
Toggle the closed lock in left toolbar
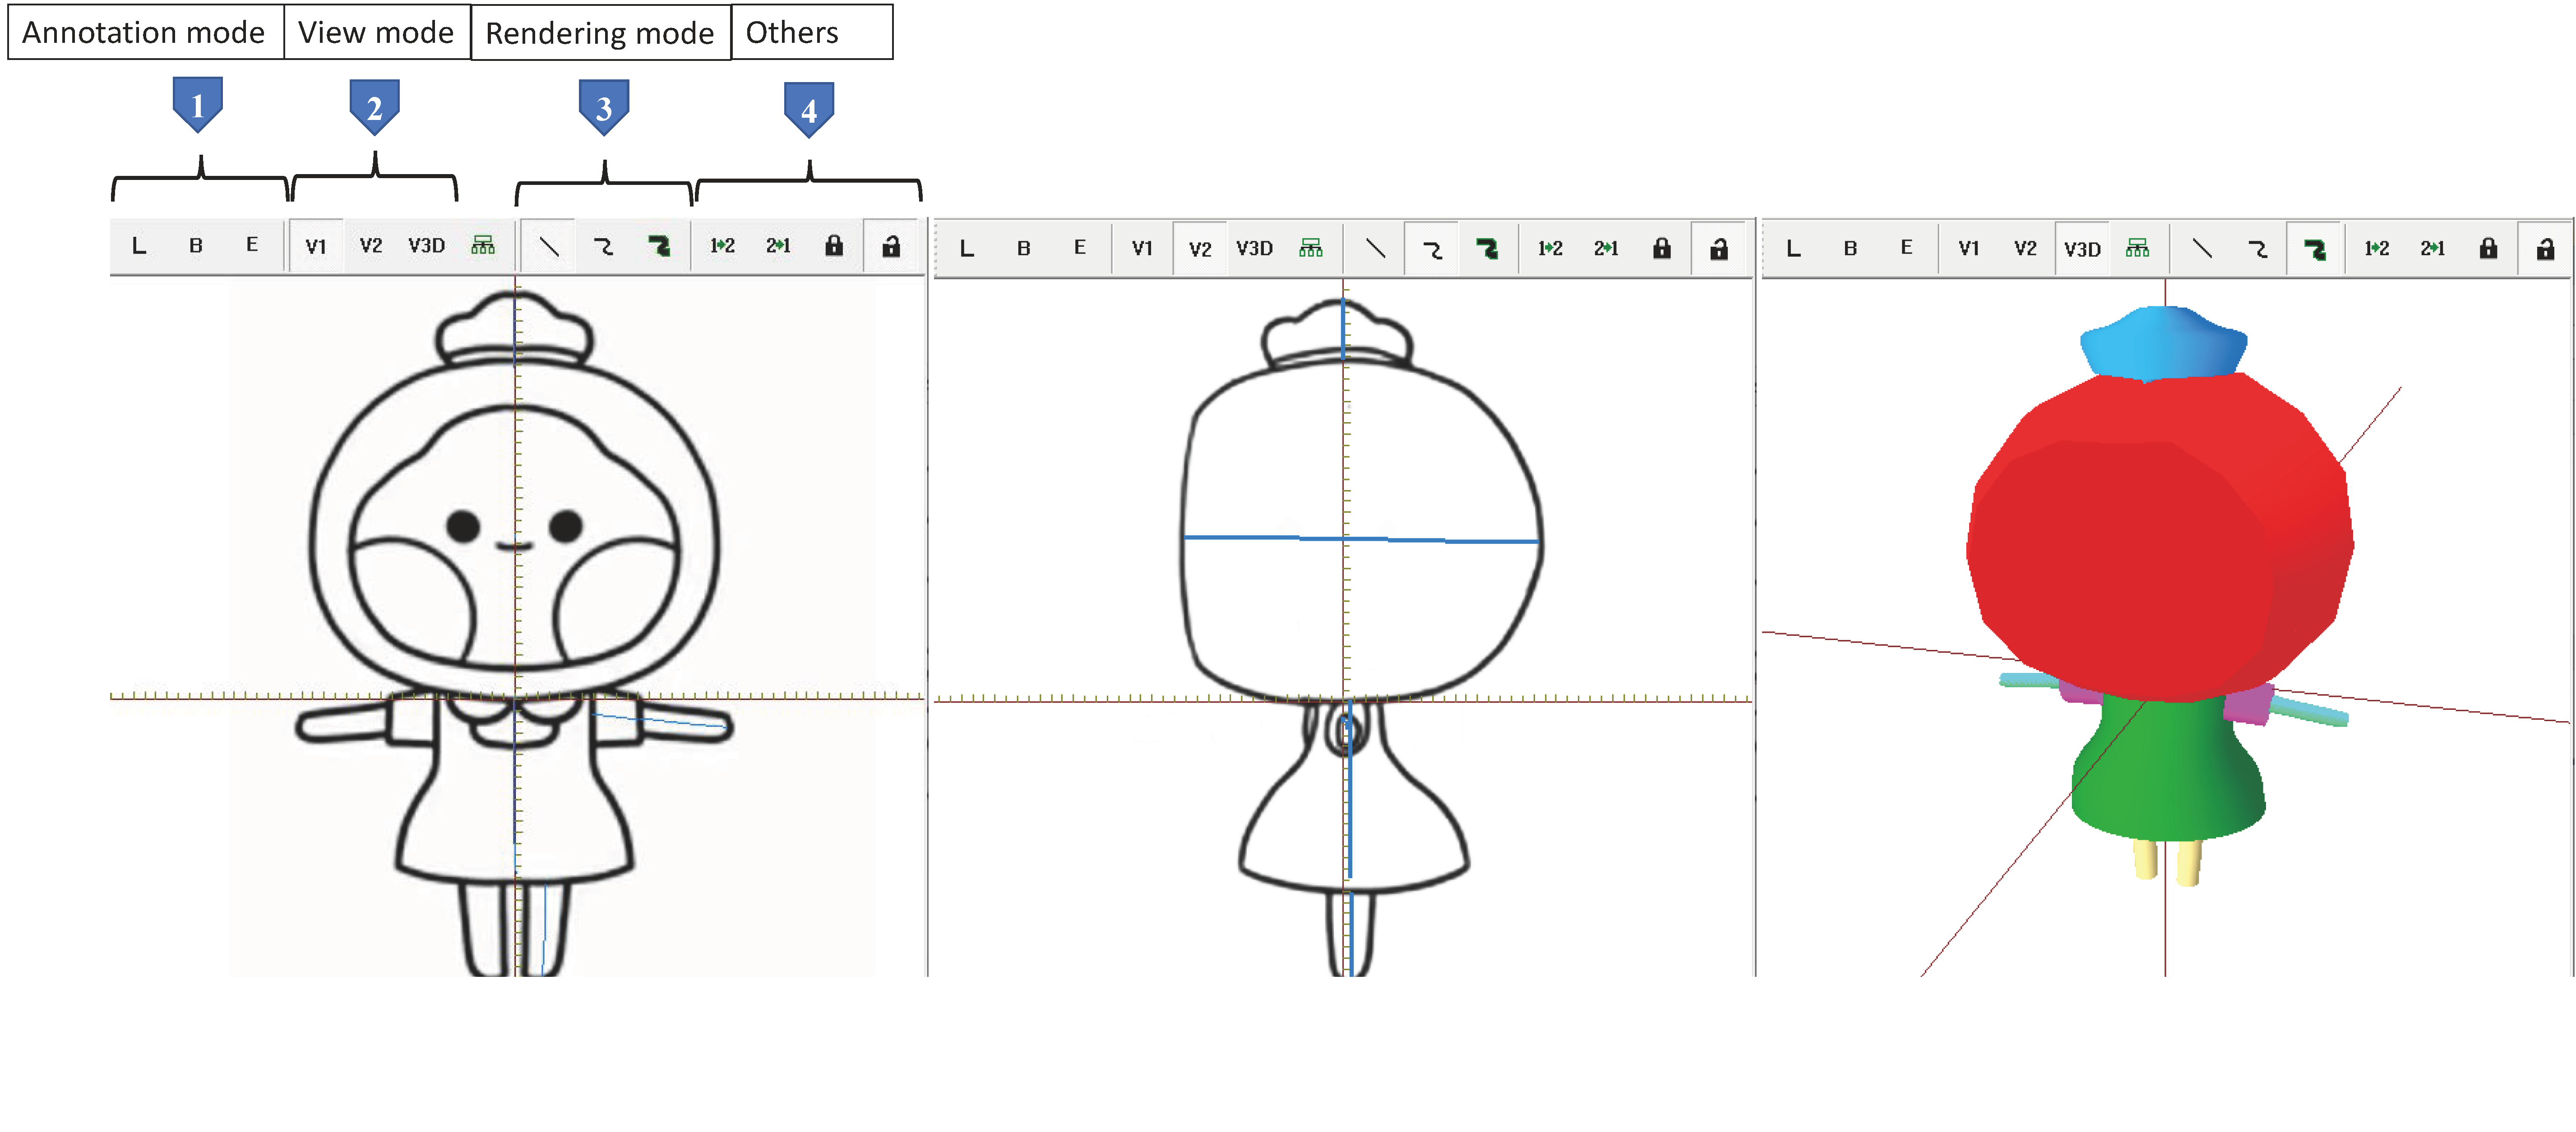pos(833,246)
